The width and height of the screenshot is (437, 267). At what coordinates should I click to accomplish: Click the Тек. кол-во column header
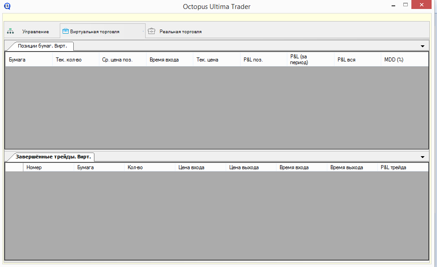click(x=76, y=60)
